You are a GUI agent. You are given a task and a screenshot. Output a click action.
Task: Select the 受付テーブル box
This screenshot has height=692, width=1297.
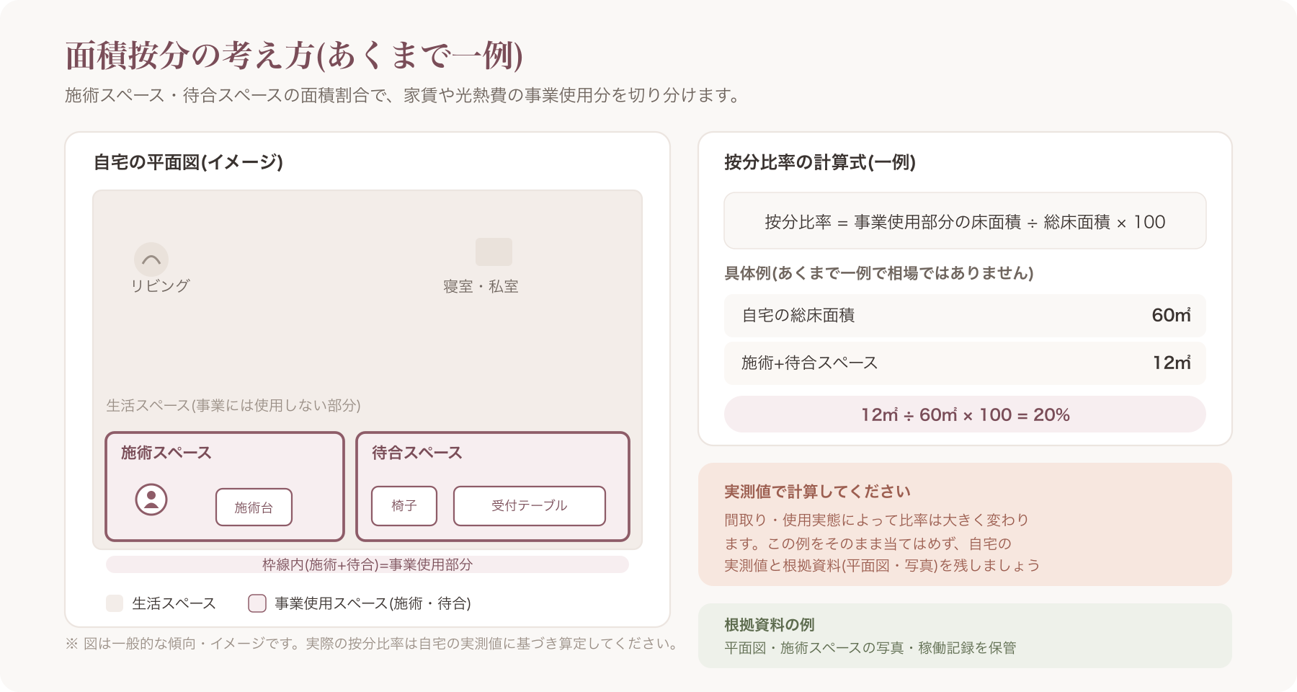(530, 506)
